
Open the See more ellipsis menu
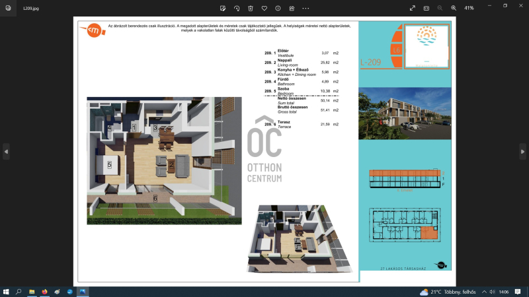(305, 8)
